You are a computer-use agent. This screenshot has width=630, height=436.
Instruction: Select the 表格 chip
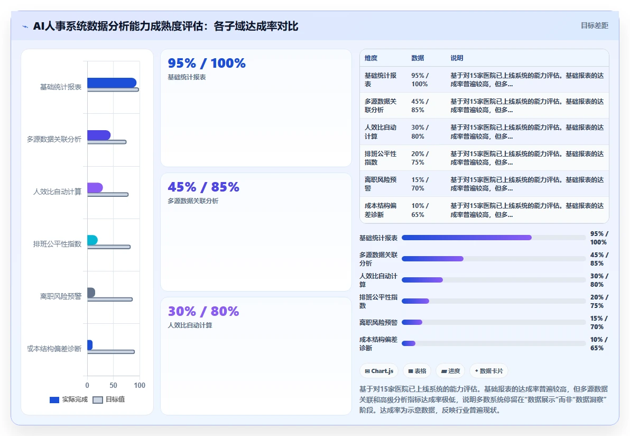pyautogui.click(x=417, y=371)
